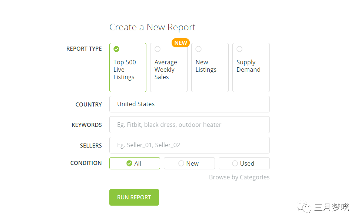Click the radio circle beside the New condition
The image size is (361, 223).
pos(181,163)
